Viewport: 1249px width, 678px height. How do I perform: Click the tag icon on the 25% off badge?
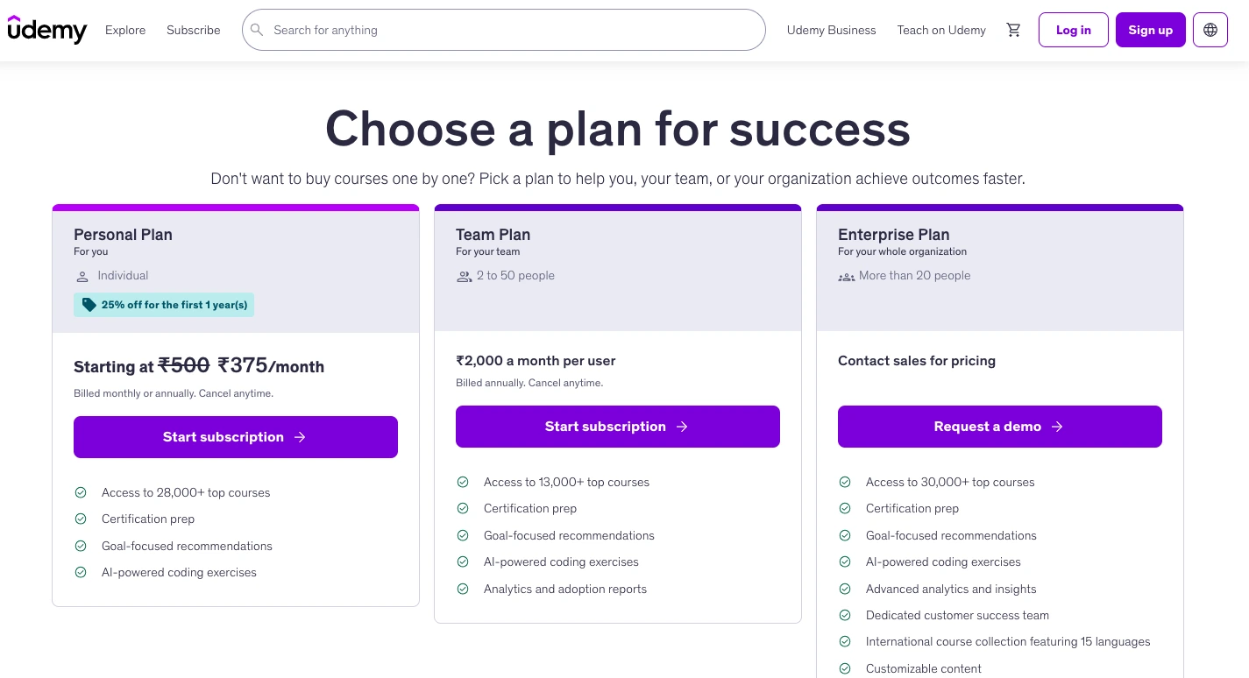pyautogui.click(x=89, y=305)
